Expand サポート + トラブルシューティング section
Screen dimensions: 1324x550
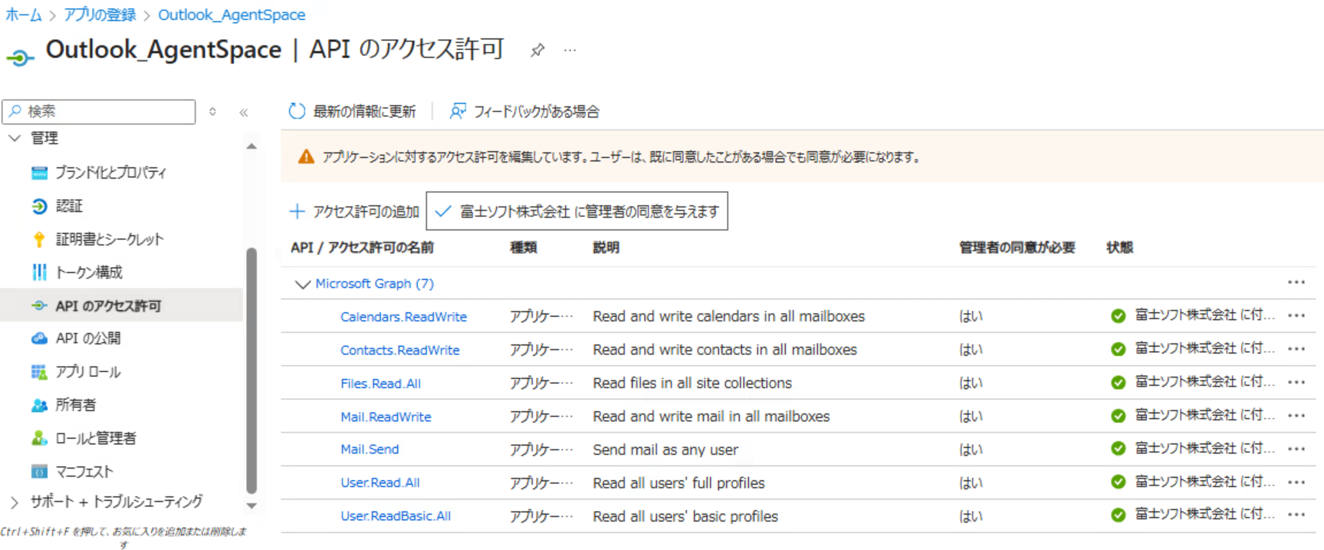tap(15, 502)
